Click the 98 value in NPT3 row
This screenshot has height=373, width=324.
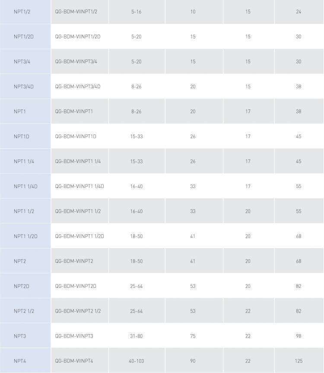(x=299, y=336)
